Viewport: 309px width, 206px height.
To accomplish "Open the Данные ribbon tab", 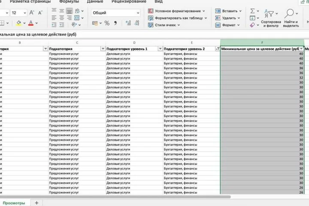I will 95,2.
